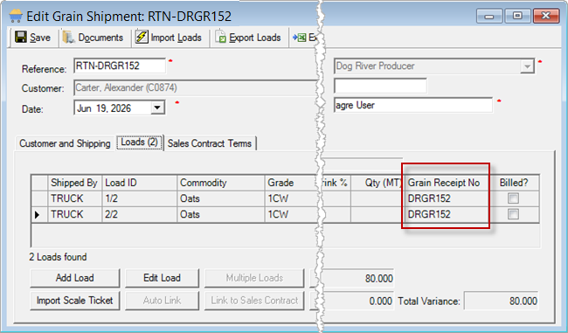
Task: Click the Export Loads spreadsheet icon
Action: coord(220,37)
